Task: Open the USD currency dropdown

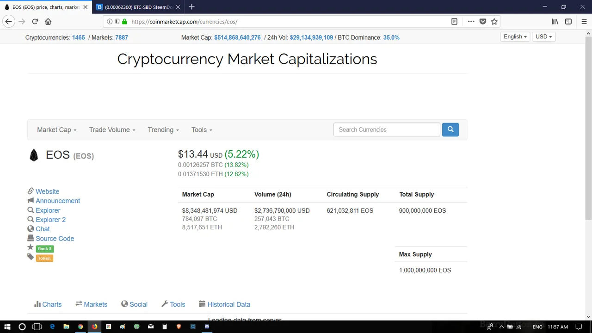Action: click(543, 37)
